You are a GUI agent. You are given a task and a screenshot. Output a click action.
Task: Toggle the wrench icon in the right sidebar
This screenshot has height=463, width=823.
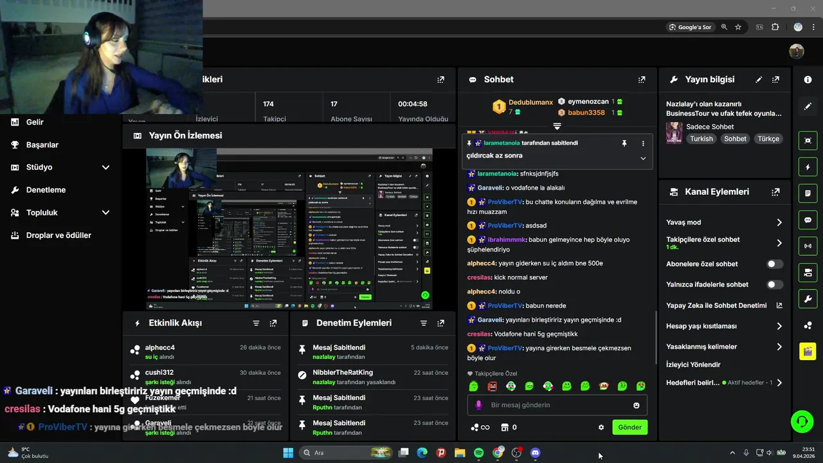click(808, 299)
